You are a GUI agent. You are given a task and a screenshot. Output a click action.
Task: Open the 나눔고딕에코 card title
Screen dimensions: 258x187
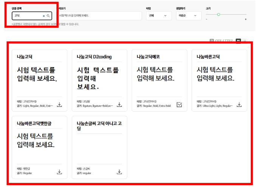click(148, 57)
